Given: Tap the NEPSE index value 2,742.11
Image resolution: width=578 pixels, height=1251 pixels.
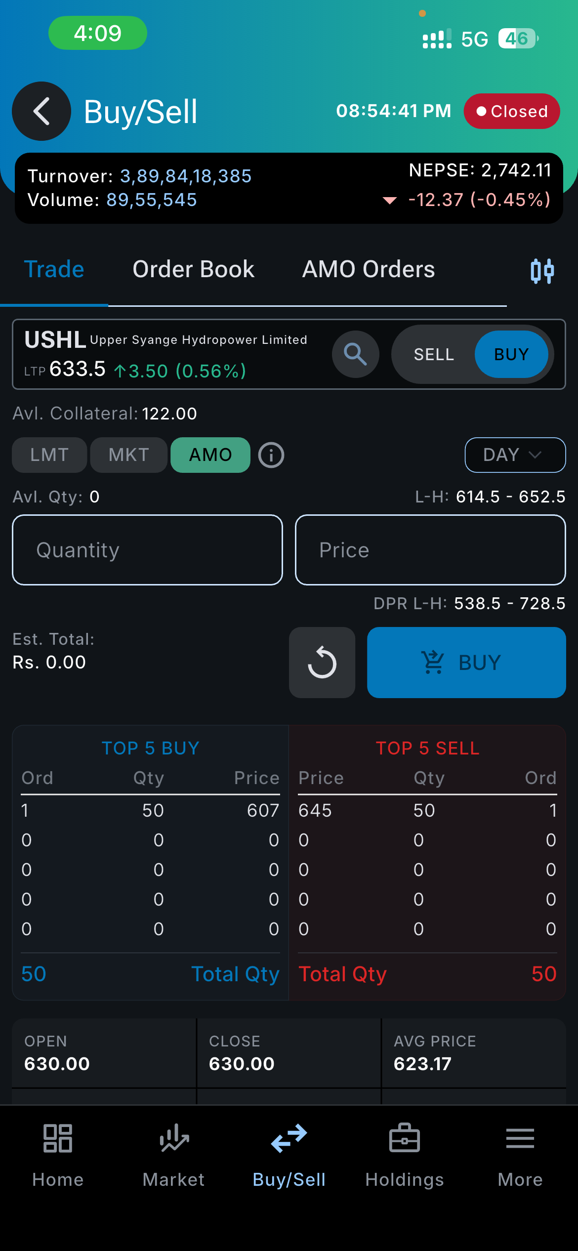Looking at the screenshot, I should 516,170.
